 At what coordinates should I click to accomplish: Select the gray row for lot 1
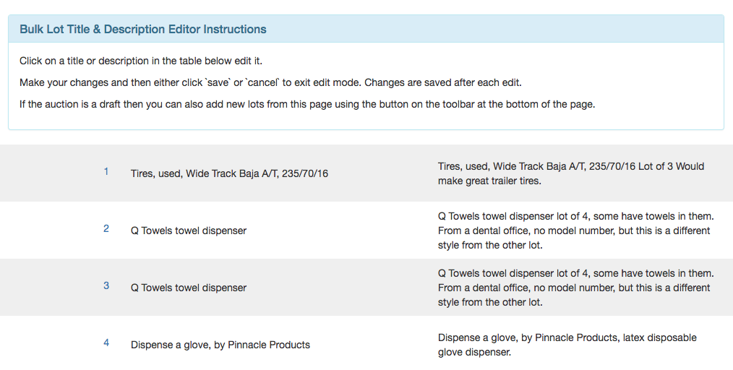(x=366, y=173)
